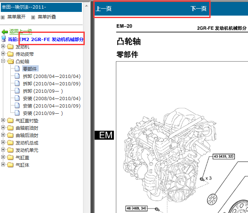Viewport: 248px width, 213px height.
Task: Open 拆卸 (2008/04—2010/04) page
Action: pyautogui.click(x=51, y=76)
